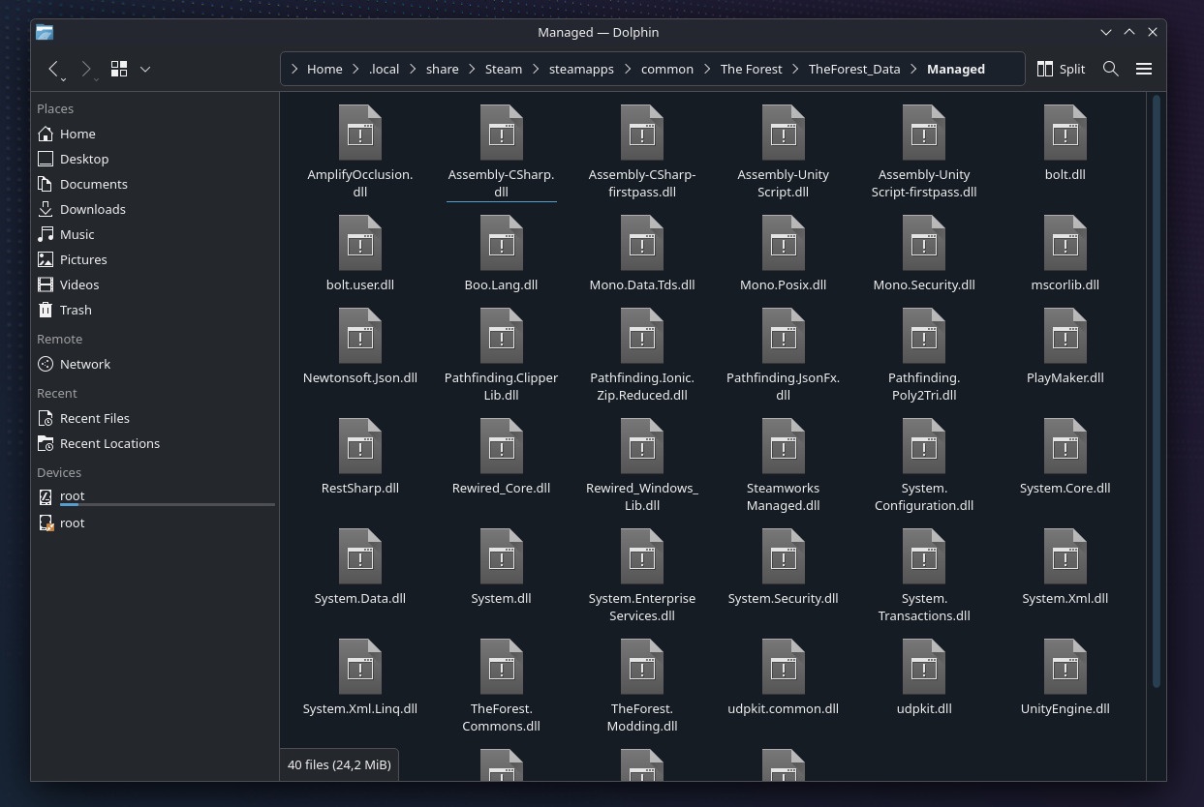Expand the chevron before Managed breadcrumb
The height and width of the screenshot is (807, 1204).
(913, 69)
